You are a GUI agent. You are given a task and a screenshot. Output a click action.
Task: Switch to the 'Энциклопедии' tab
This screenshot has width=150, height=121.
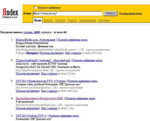(88, 20)
